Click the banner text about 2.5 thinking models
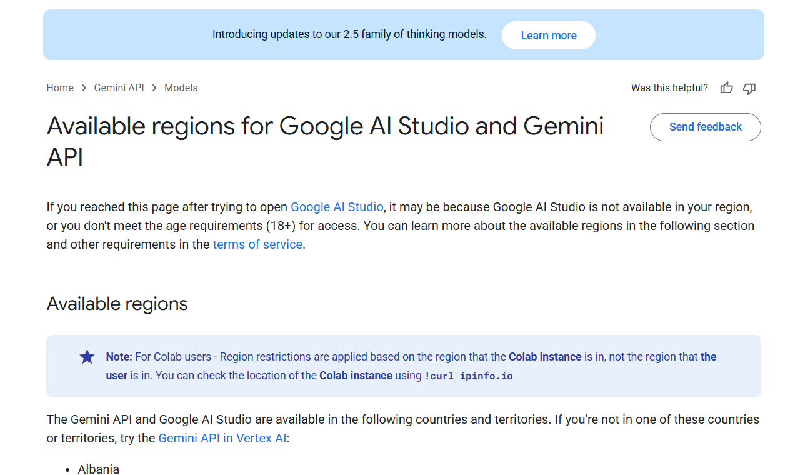This screenshot has width=793, height=475. 349,35
